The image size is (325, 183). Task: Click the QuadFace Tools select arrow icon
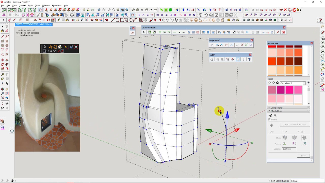144,32
